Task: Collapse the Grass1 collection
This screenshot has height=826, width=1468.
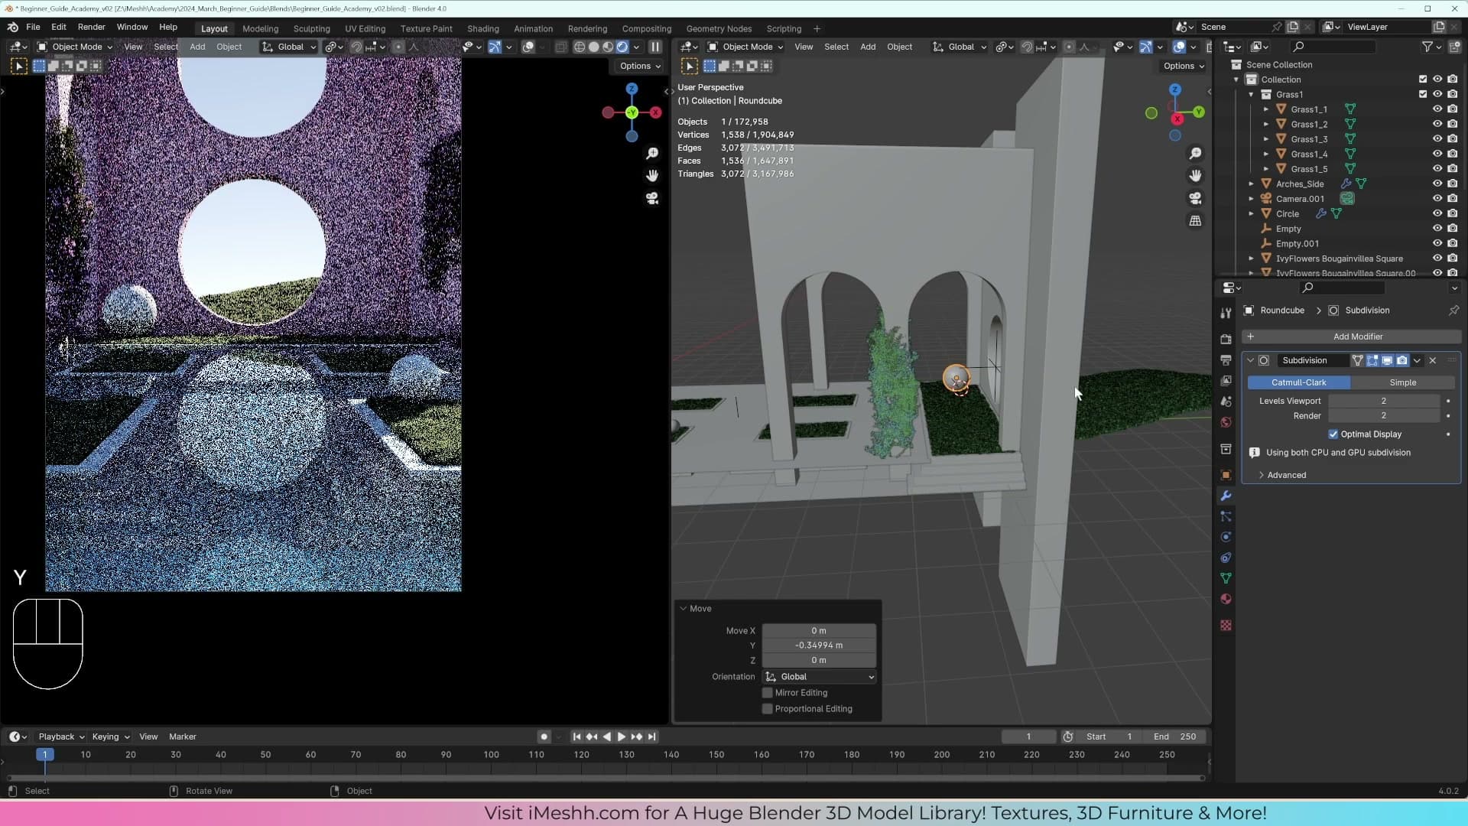Action: coord(1252,95)
